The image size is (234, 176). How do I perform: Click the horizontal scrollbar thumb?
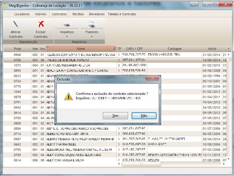141,164
